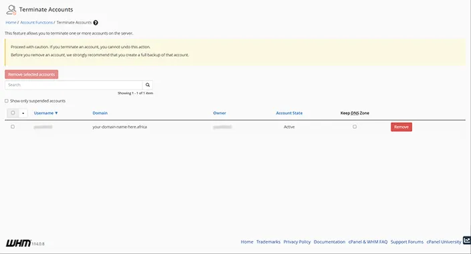This screenshot has width=471, height=254.
Task: Open footer Home link
Action: tap(247, 242)
